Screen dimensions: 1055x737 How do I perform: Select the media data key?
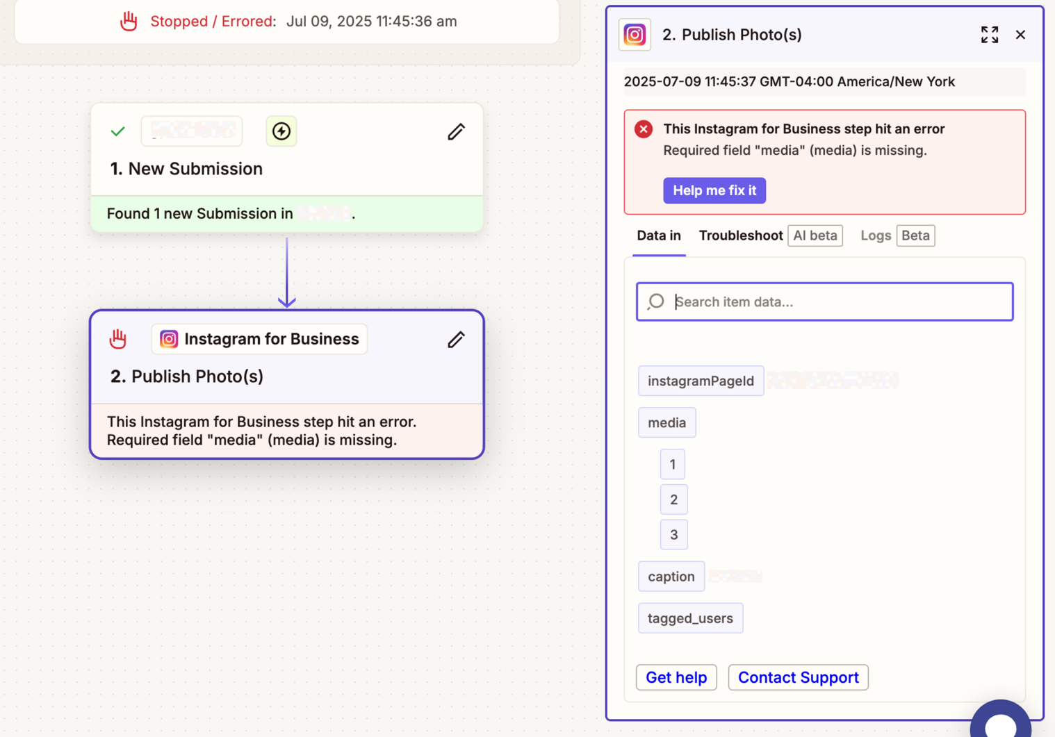coord(666,422)
